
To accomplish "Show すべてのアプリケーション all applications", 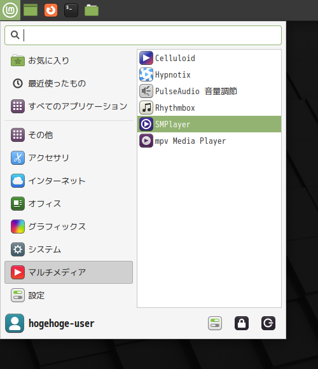I will 69,106.
